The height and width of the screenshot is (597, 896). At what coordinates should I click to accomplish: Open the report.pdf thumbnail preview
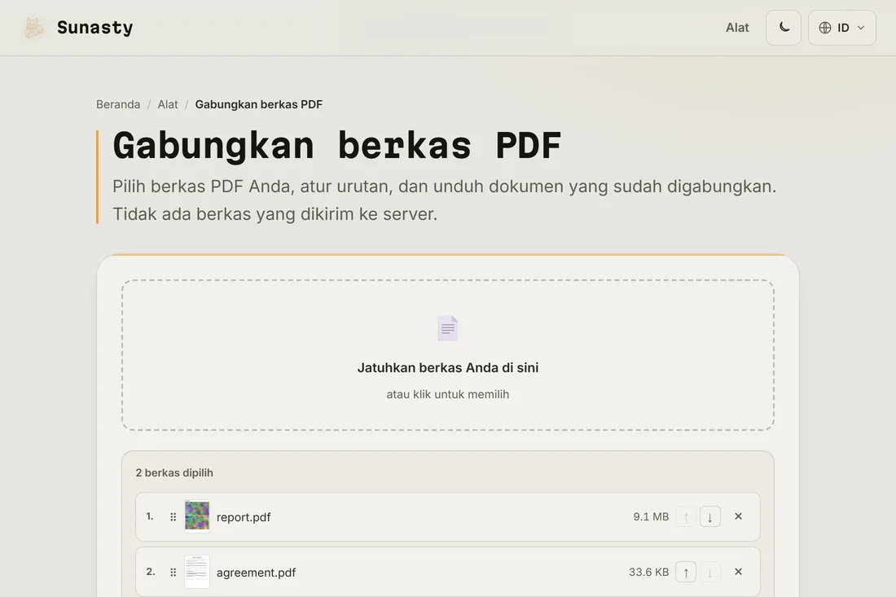pos(197,516)
